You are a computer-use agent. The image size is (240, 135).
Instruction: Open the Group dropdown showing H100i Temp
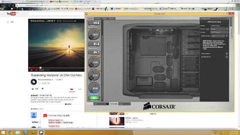tap(219, 32)
